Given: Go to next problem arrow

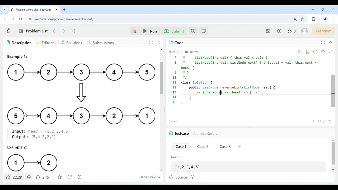Looking at the screenshot, I should (x=64, y=31).
